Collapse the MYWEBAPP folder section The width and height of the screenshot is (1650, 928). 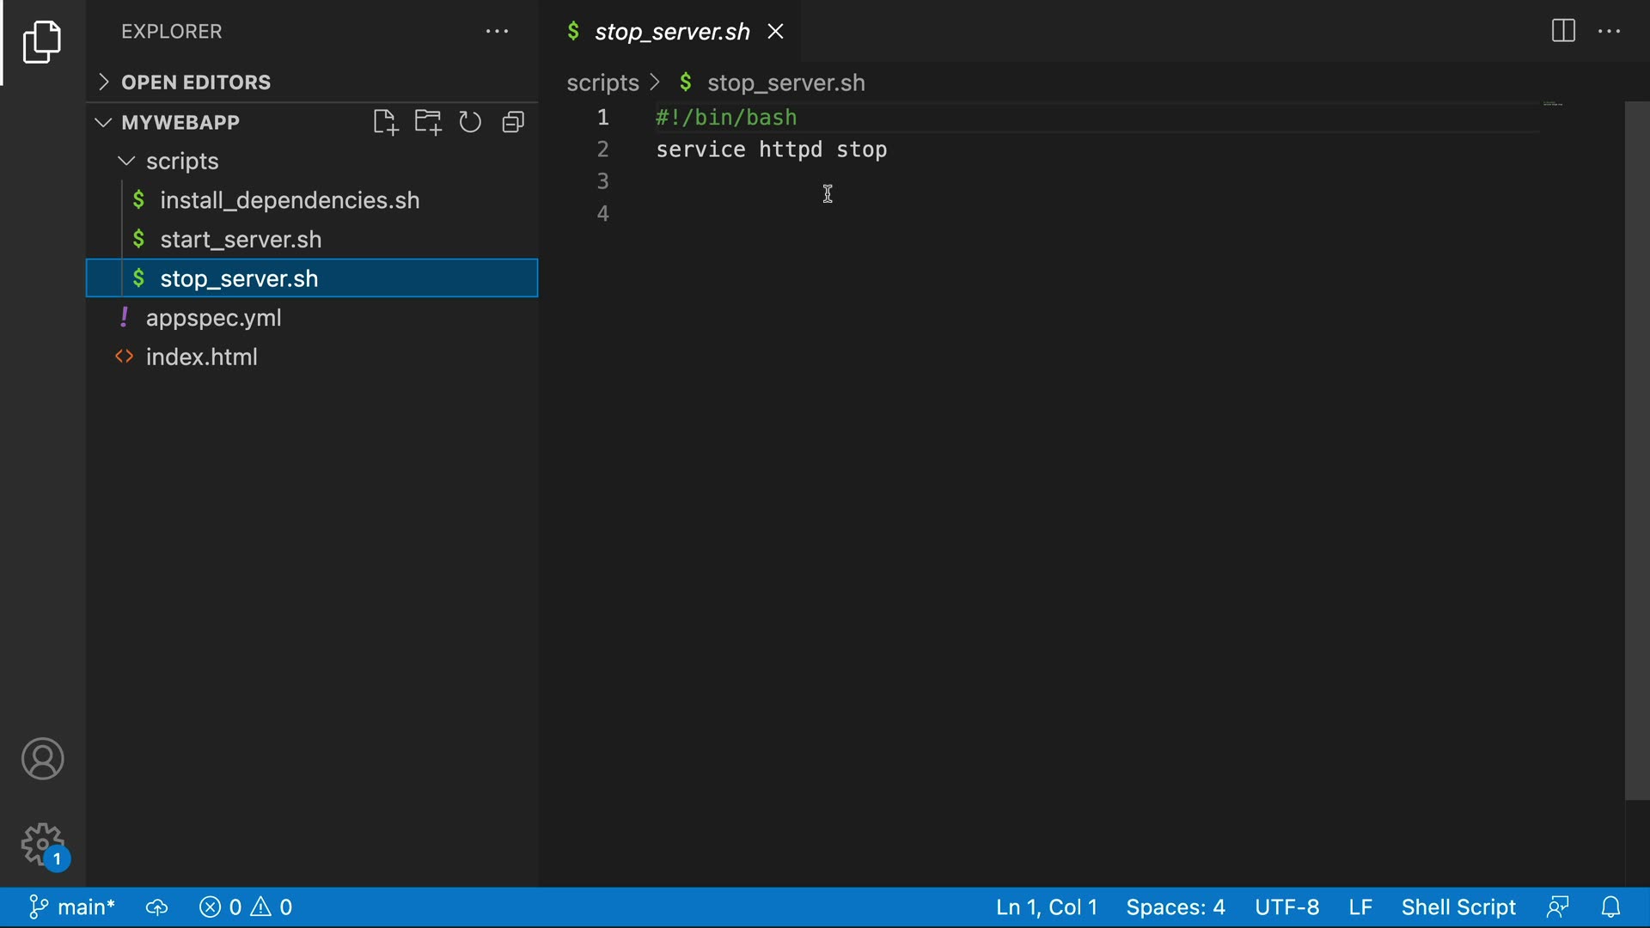tap(104, 122)
